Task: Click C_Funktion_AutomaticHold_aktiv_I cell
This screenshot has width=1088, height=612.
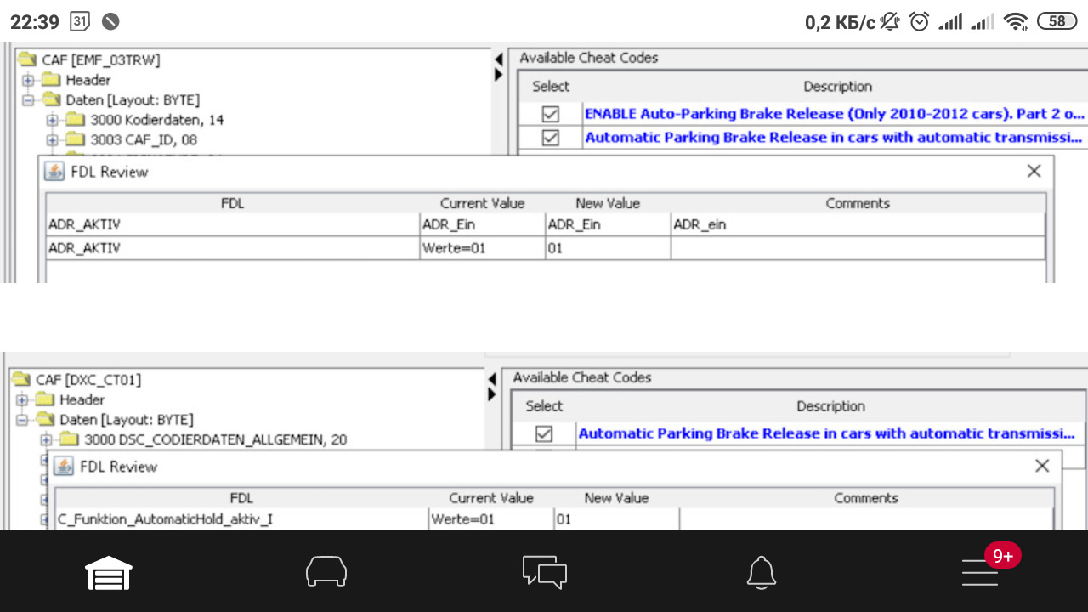Action: (241, 519)
